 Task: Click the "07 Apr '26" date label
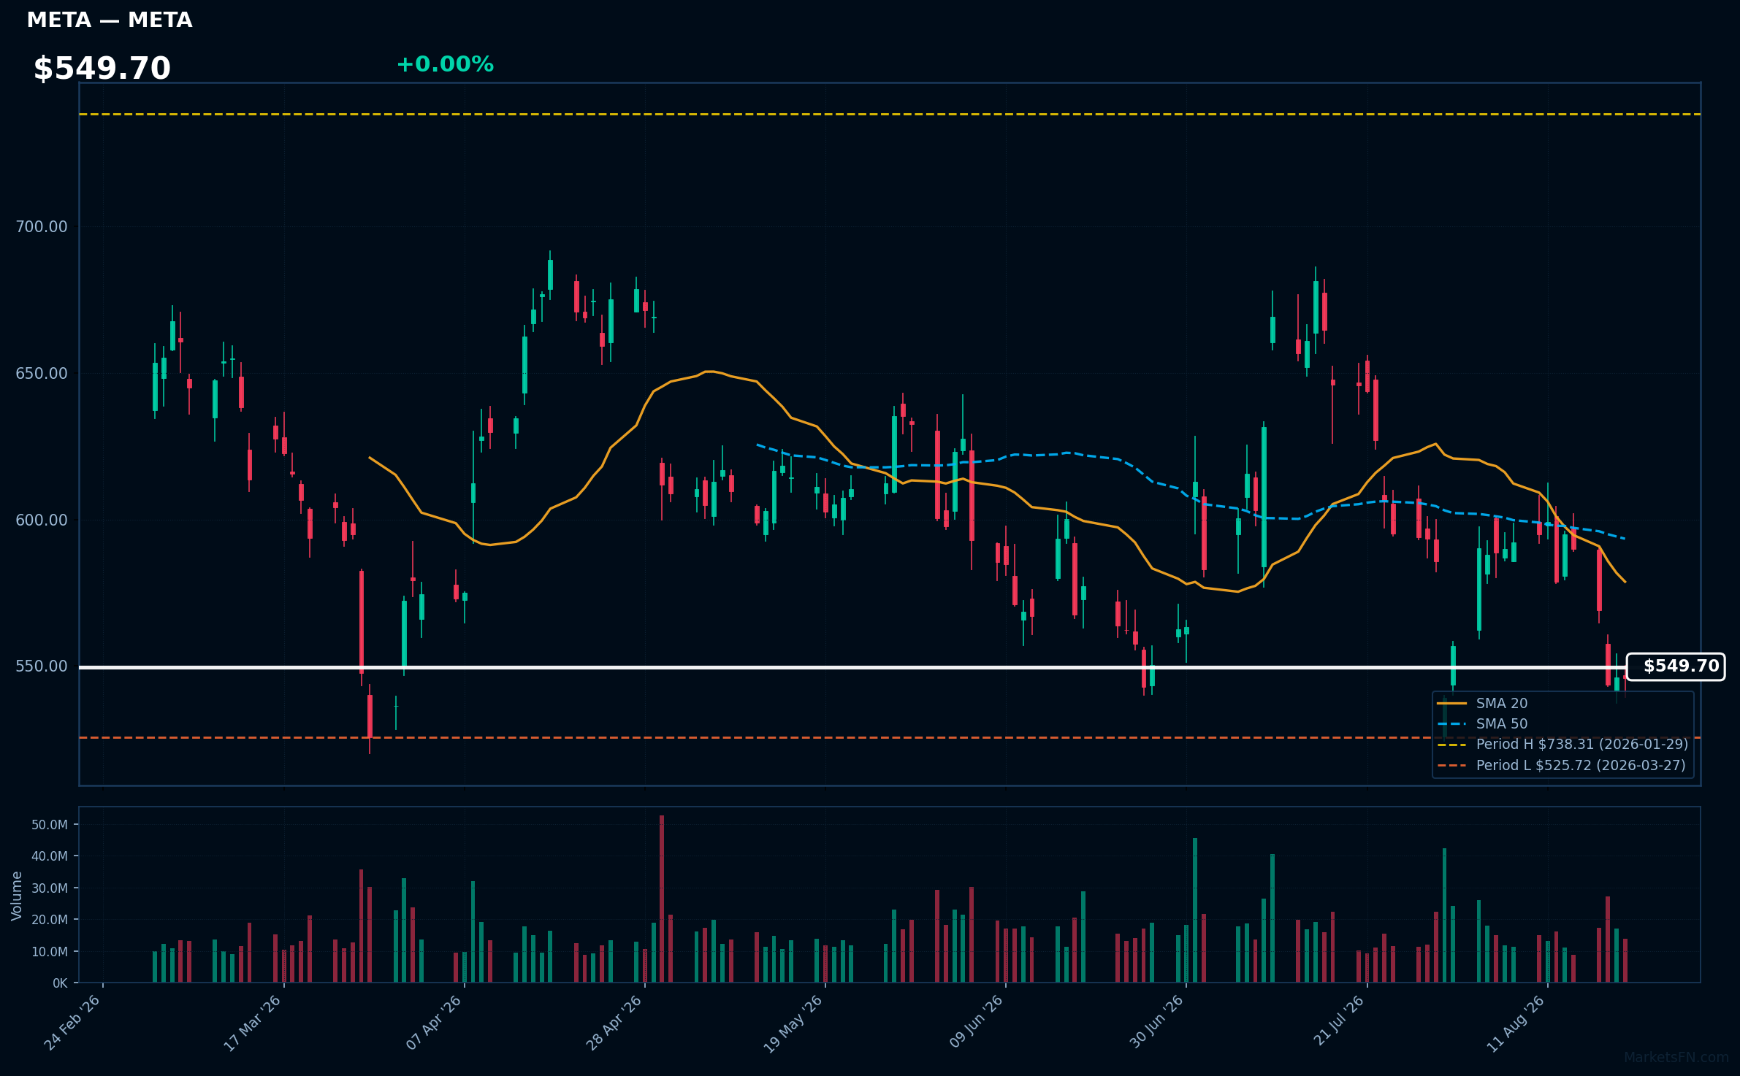[x=434, y=1023]
